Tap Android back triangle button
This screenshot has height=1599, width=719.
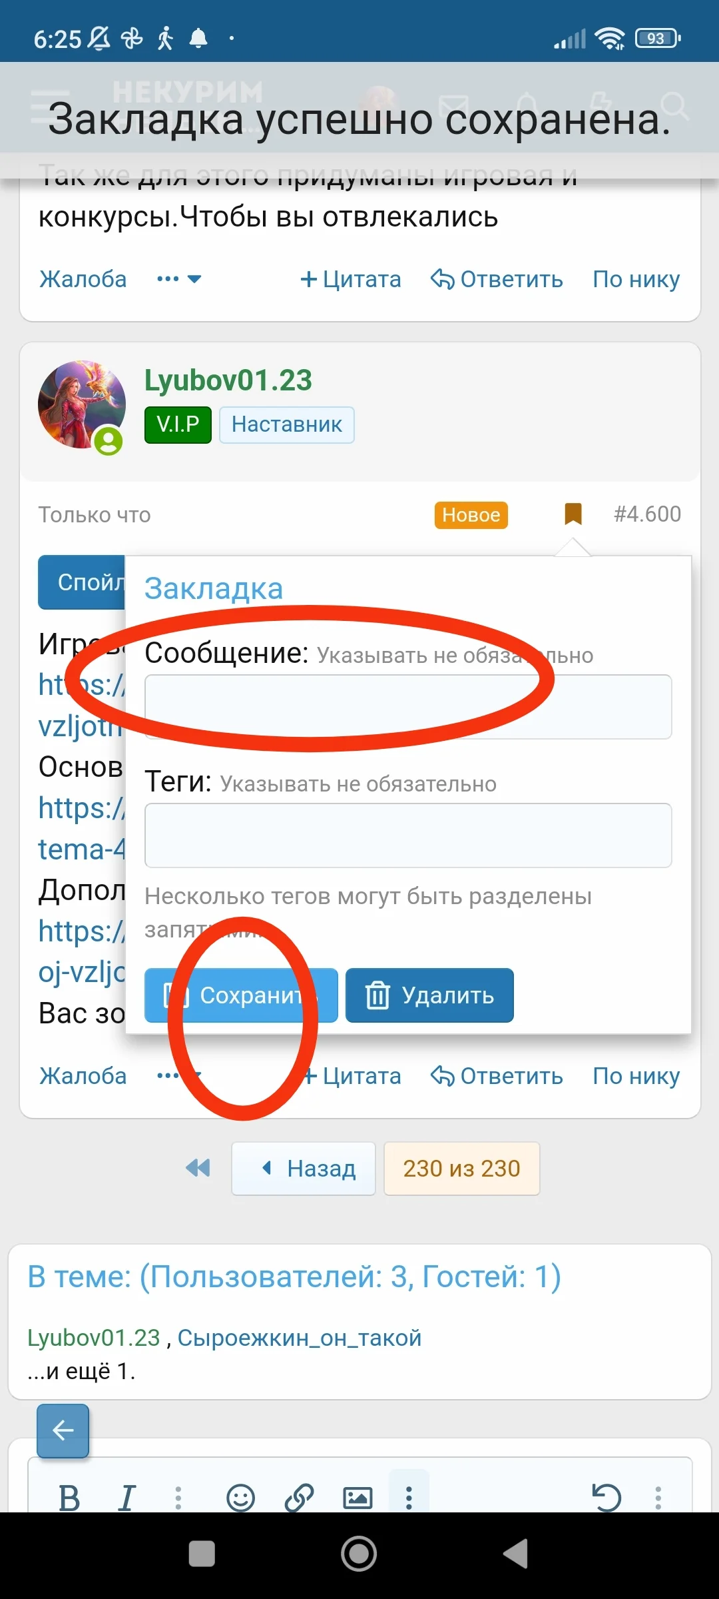(x=515, y=1554)
